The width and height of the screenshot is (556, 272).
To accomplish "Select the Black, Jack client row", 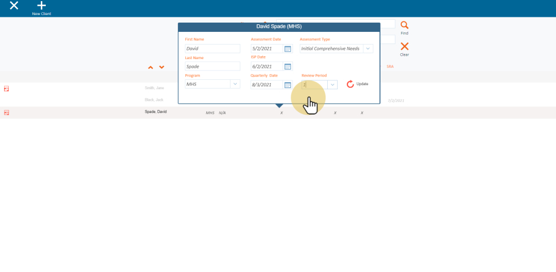I will tap(154, 100).
